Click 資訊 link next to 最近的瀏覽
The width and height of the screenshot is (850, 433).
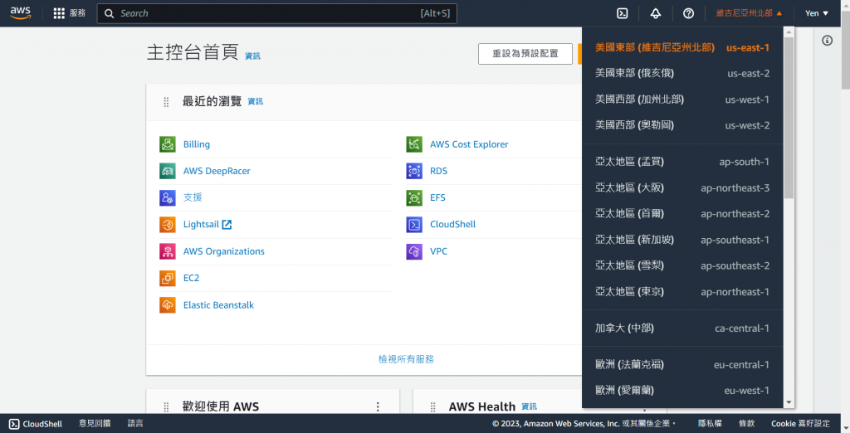pyautogui.click(x=256, y=101)
